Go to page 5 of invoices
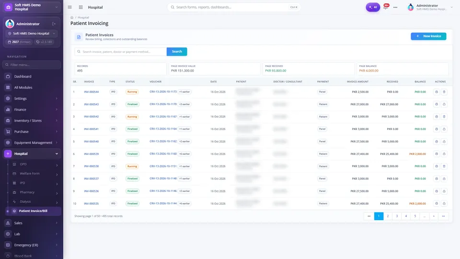Screen dimensions: 460x259 coord(415,216)
